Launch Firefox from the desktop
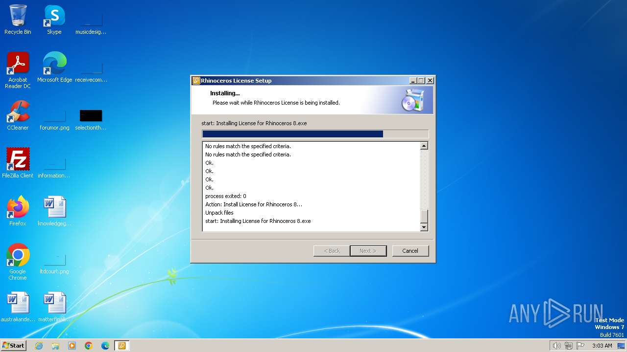The width and height of the screenshot is (627, 352). tap(18, 211)
